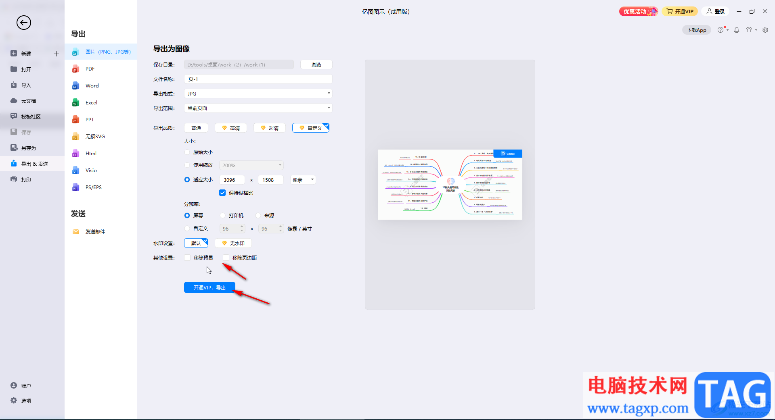
Task: Select source resolution radio button
Action: (258, 215)
